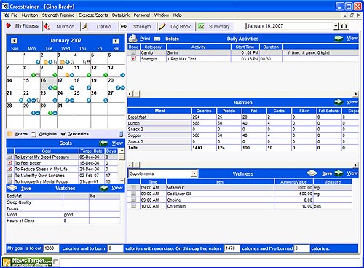The width and height of the screenshot is (364, 268).
Task: Click the dumbbell Strength tab icon
Action: pos(124,26)
